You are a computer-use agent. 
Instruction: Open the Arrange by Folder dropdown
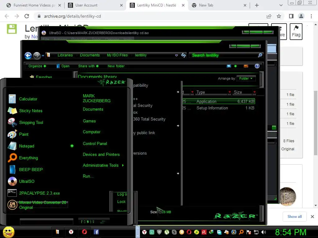(x=246, y=78)
